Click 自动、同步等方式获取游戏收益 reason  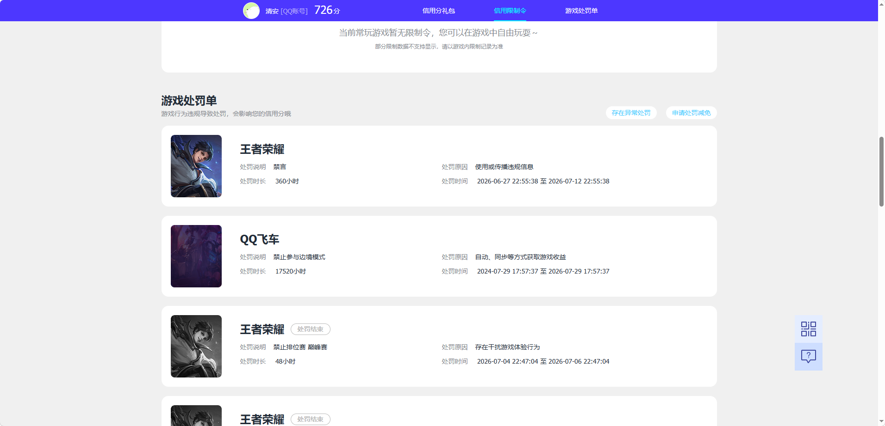(x=520, y=257)
